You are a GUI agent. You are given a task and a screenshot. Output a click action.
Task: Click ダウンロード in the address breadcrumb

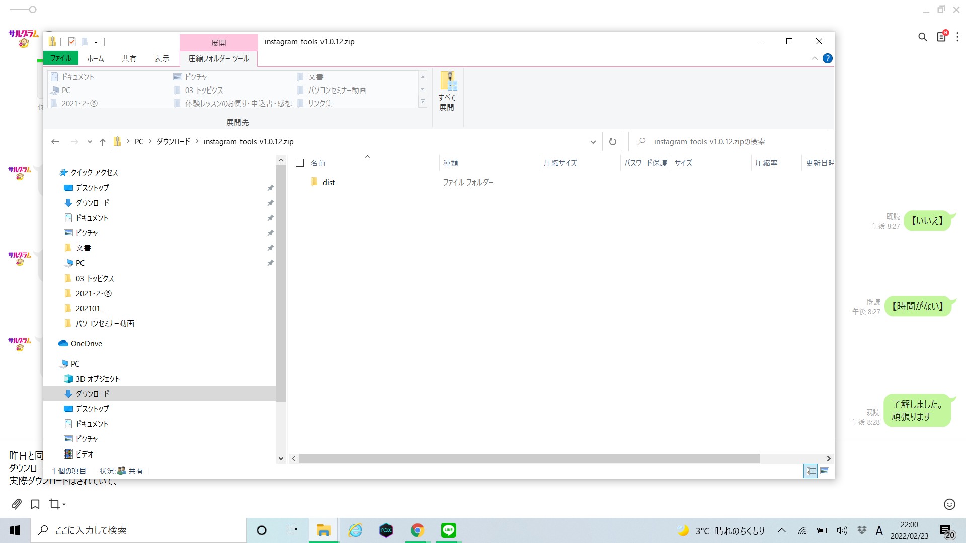174,142
